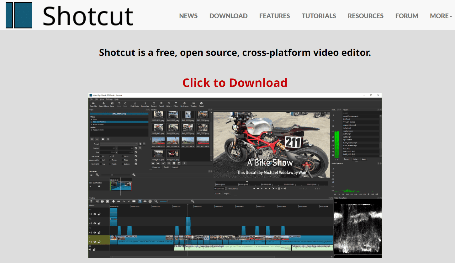Switch to the Export tab below the Playlist
Screen dimensions: 455x263
(x=175, y=167)
